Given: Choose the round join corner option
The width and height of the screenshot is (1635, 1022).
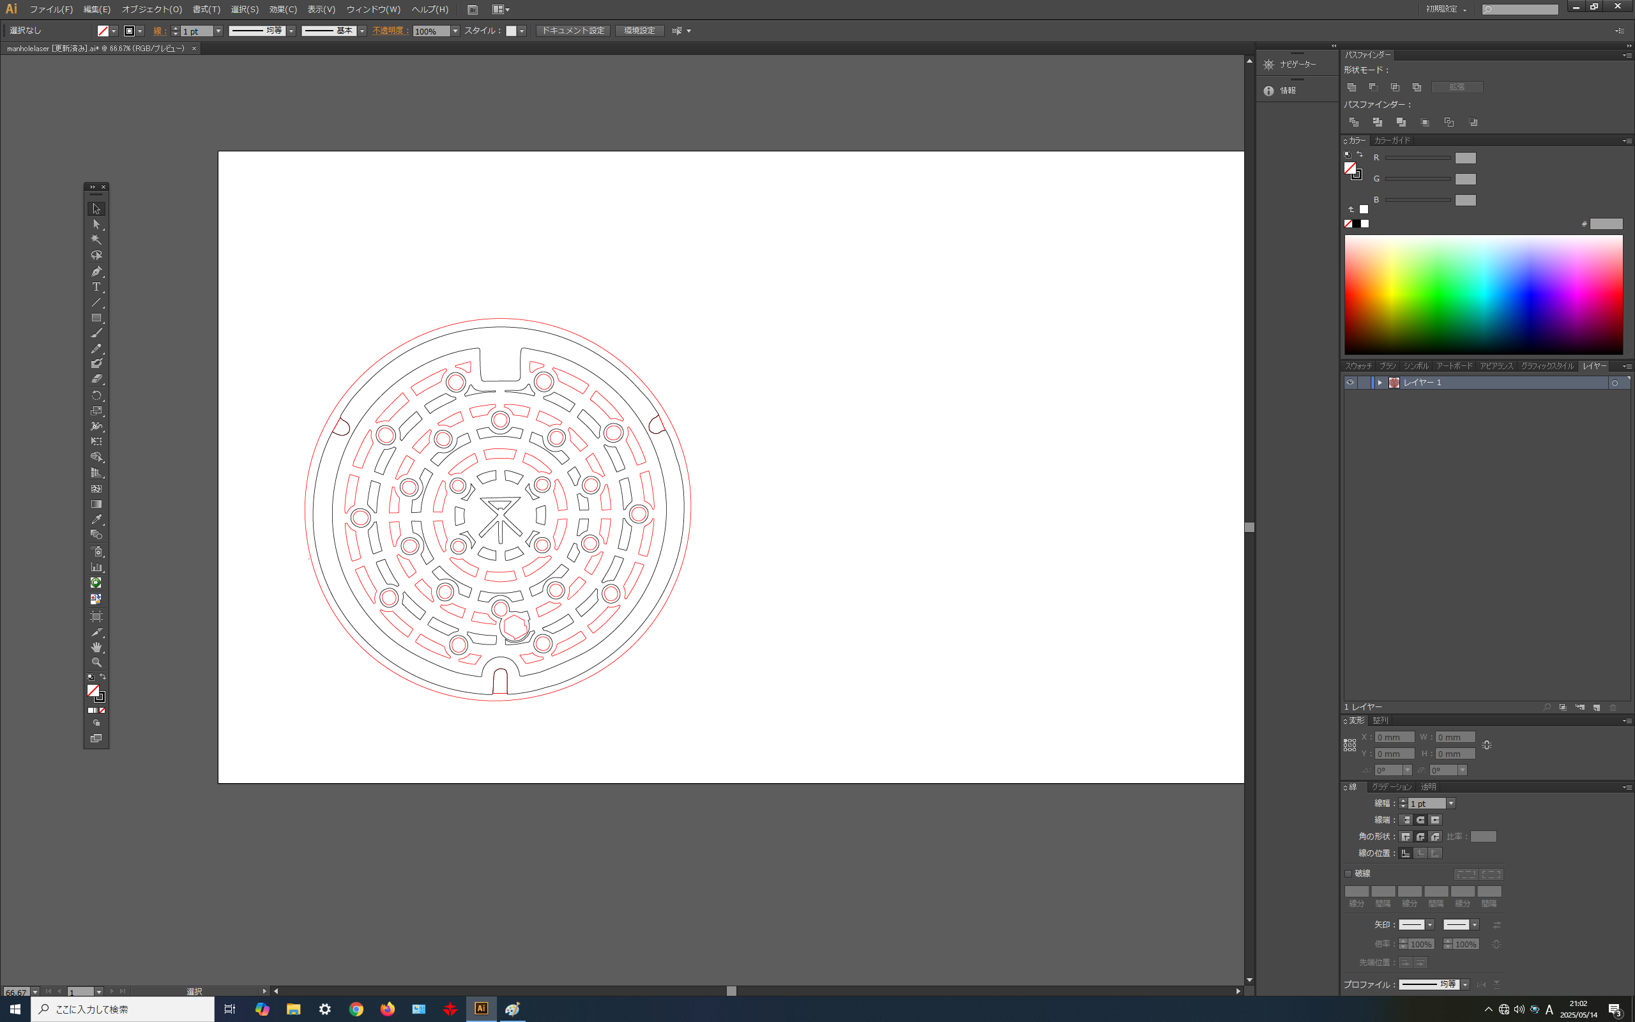Looking at the screenshot, I should [x=1420, y=837].
